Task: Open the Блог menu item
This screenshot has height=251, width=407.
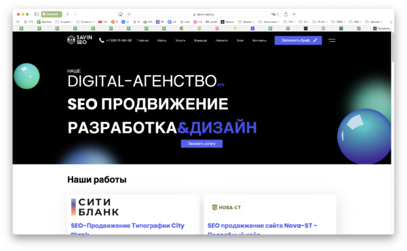Action: (x=240, y=41)
